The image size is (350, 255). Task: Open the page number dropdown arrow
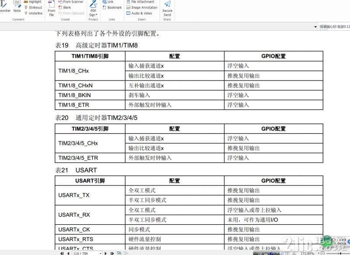click(100, 253)
